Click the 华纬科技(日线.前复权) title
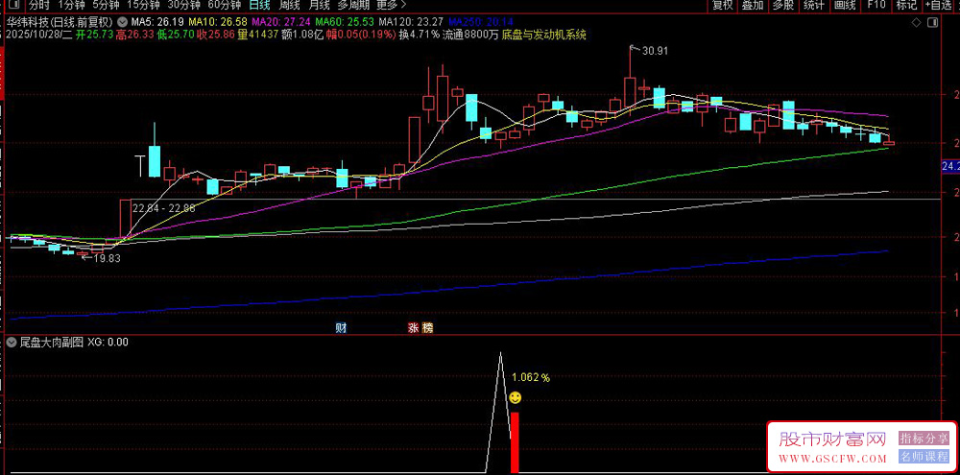 60,22
